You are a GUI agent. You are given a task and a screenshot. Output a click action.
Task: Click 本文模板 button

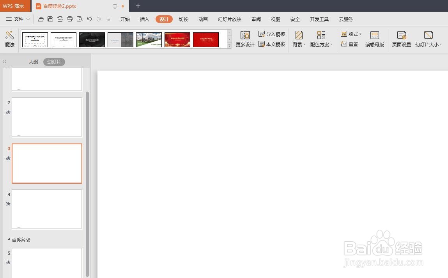point(272,44)
